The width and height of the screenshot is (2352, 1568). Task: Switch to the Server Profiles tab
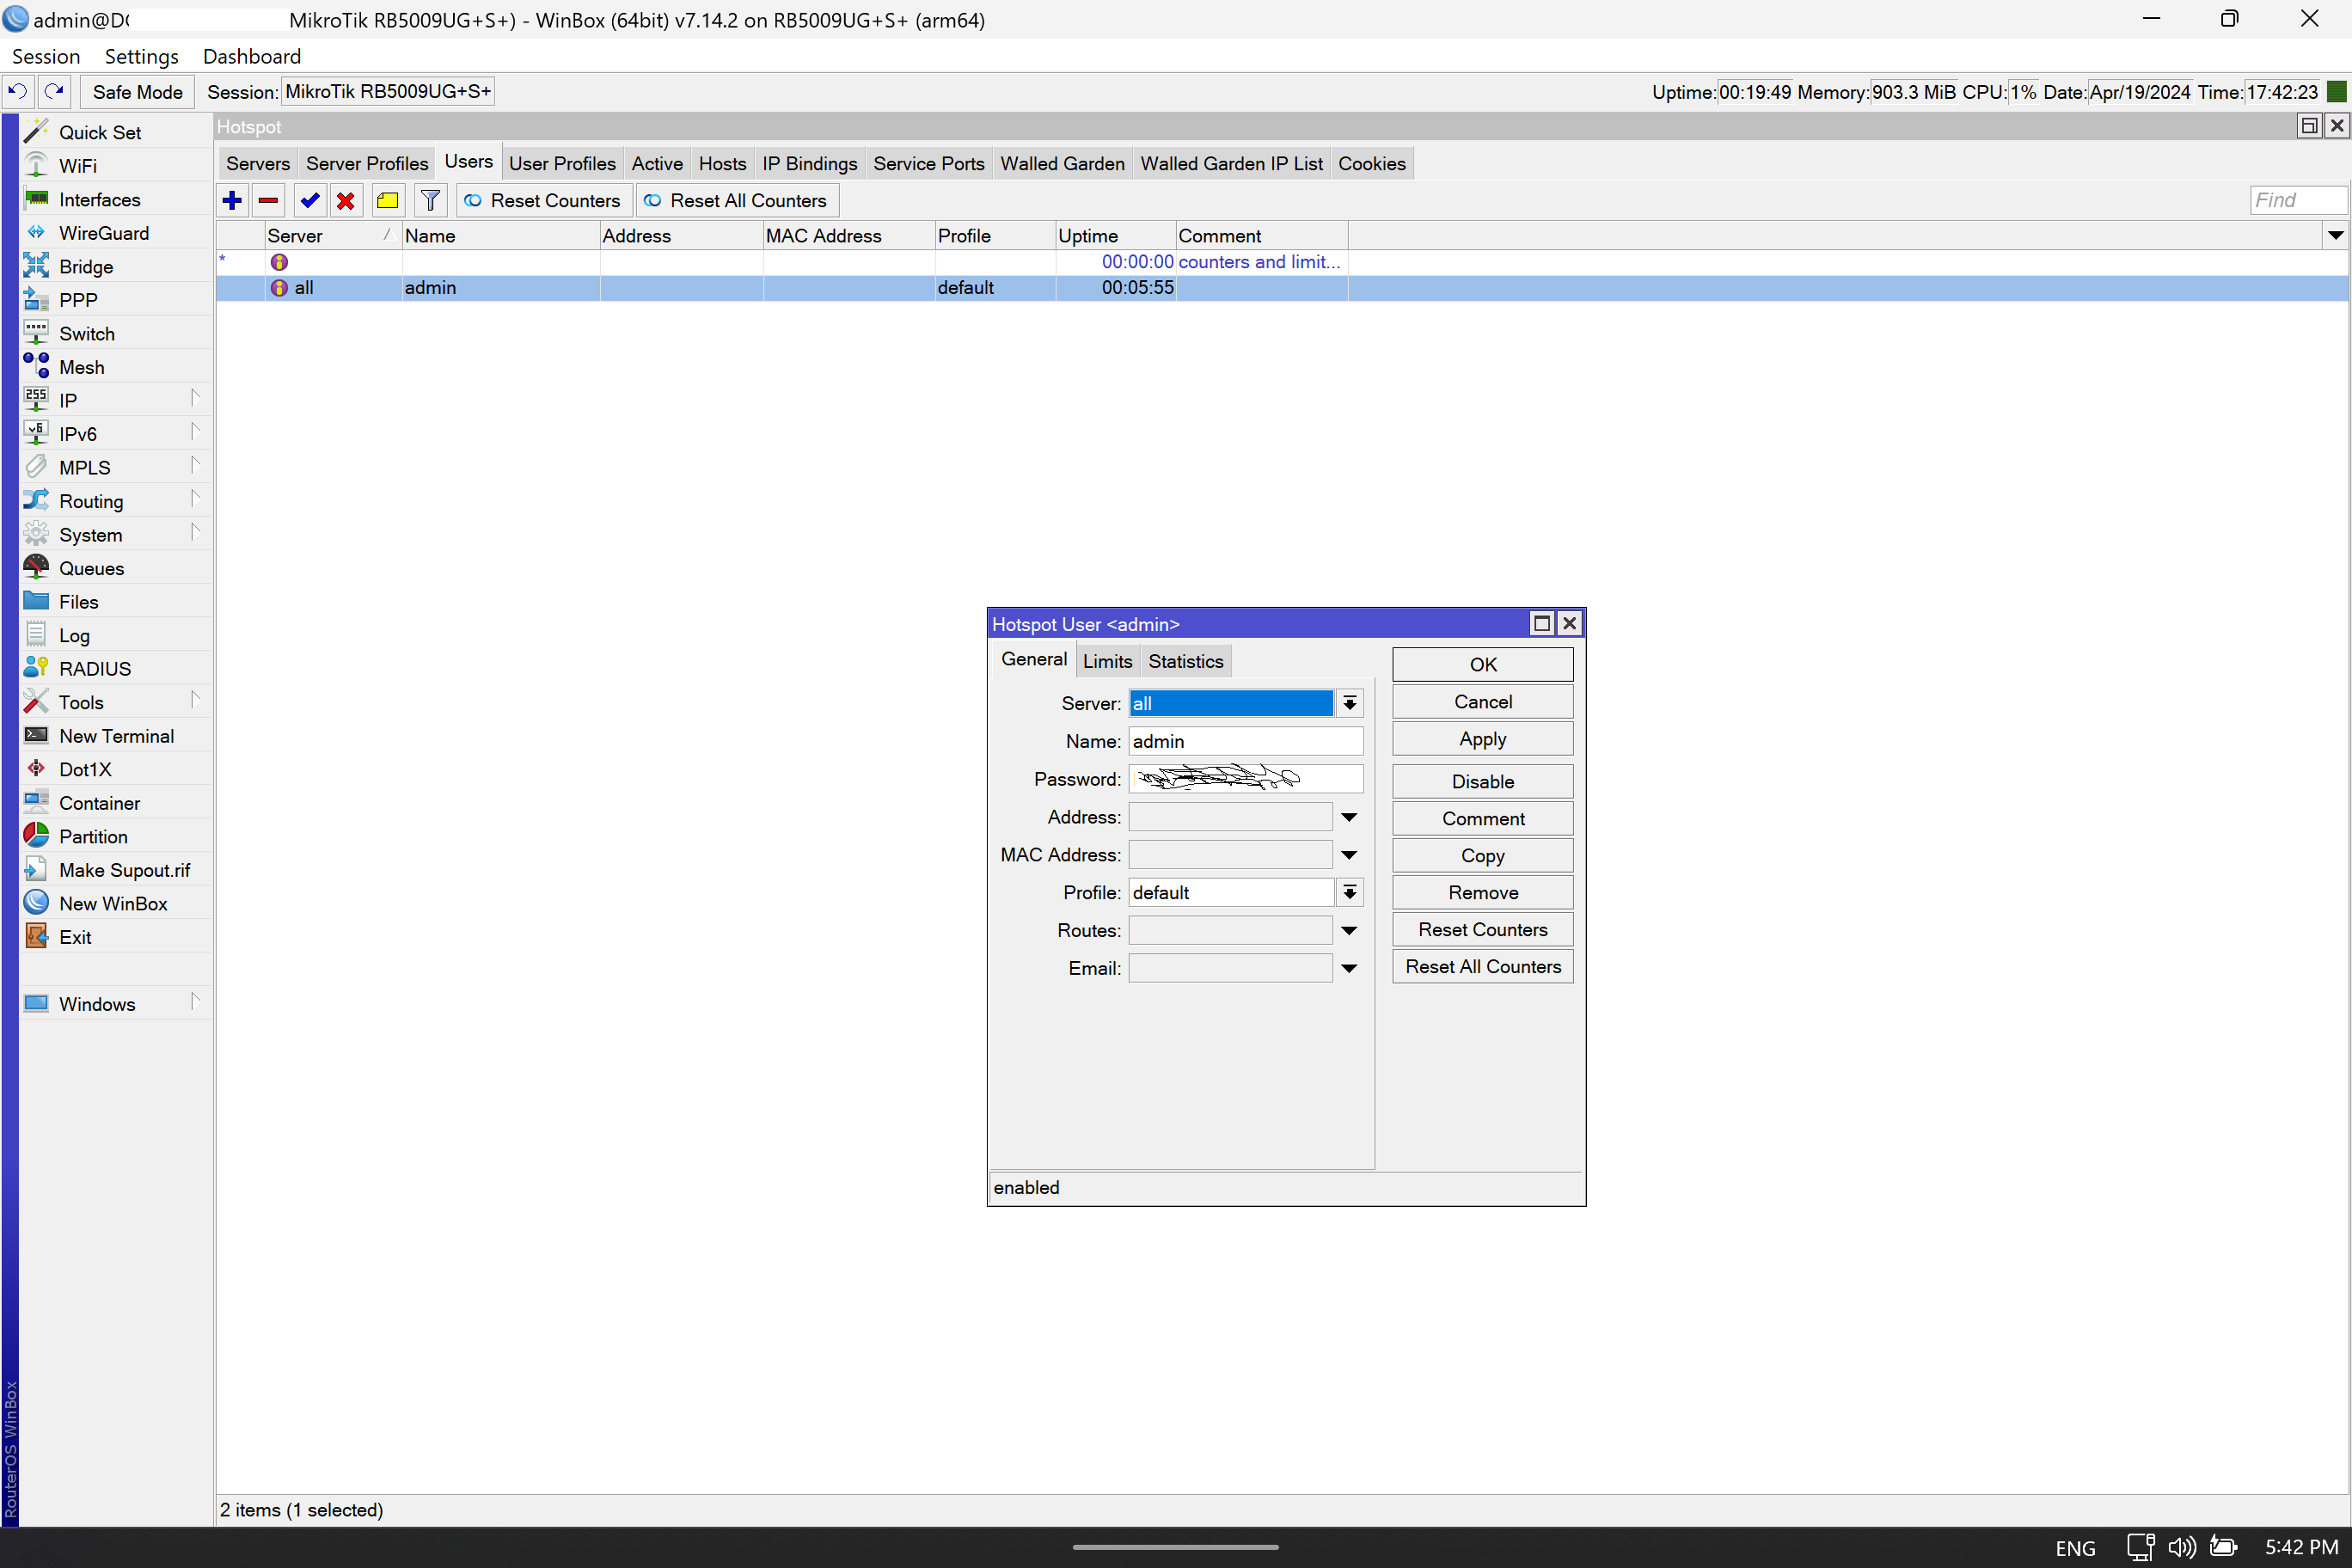367,164
